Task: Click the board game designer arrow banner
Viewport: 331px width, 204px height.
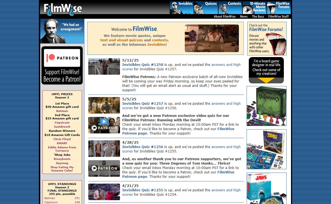Action: click(x=266, y=70)
